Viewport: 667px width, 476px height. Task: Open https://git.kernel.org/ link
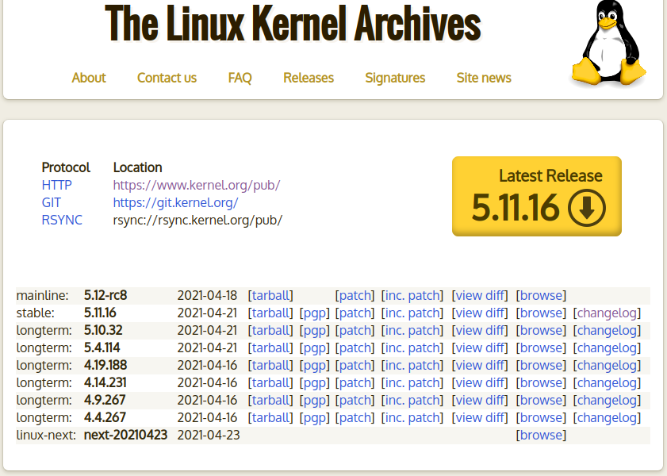pos(176,202)
